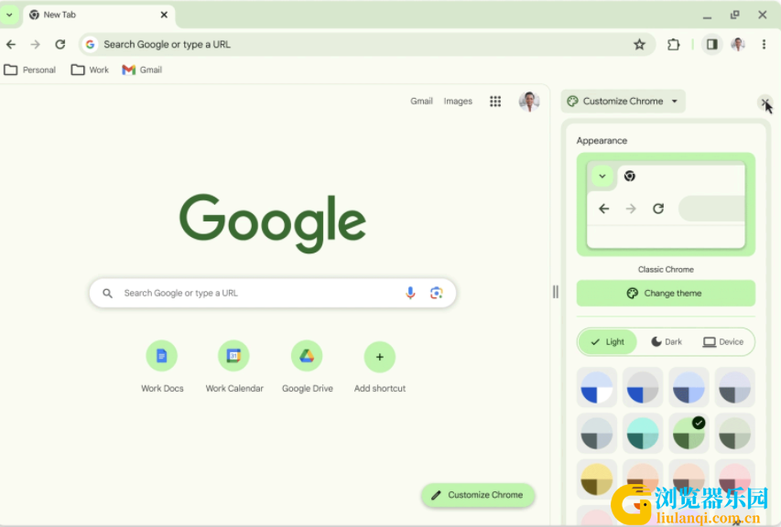Open the Google Drive shortcut
The image size is (781, 527).
[307, 367]
